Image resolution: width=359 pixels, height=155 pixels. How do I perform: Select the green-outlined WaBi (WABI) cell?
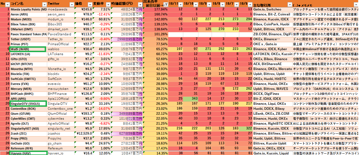[28, 49]
